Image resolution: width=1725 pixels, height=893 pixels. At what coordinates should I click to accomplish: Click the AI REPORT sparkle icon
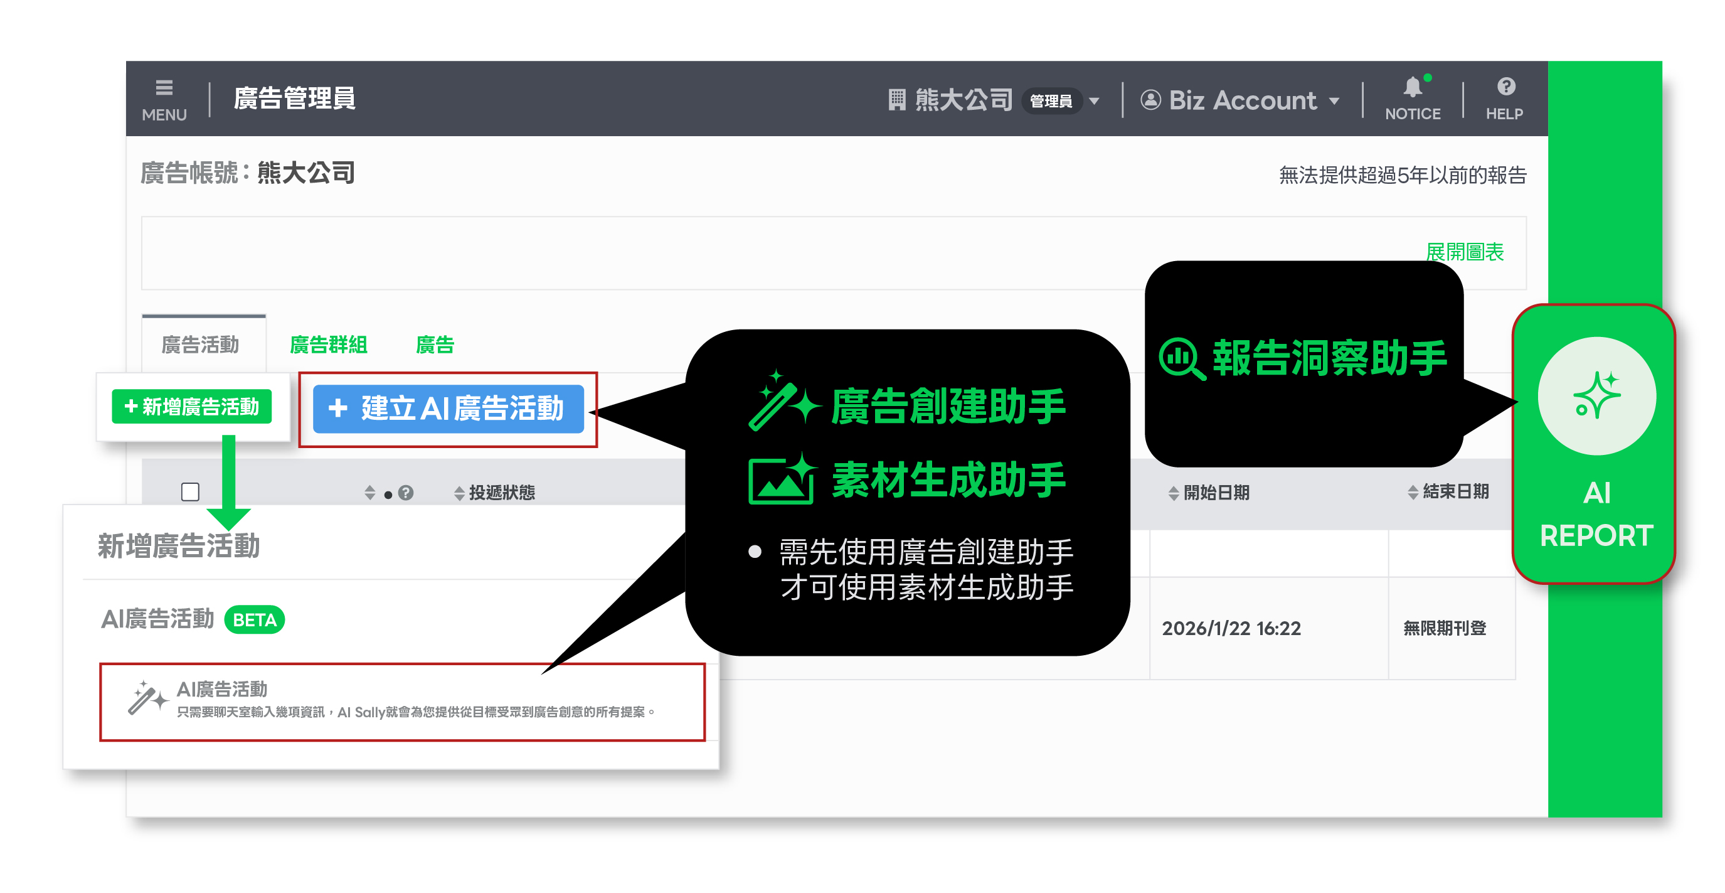click(1596, 396)
